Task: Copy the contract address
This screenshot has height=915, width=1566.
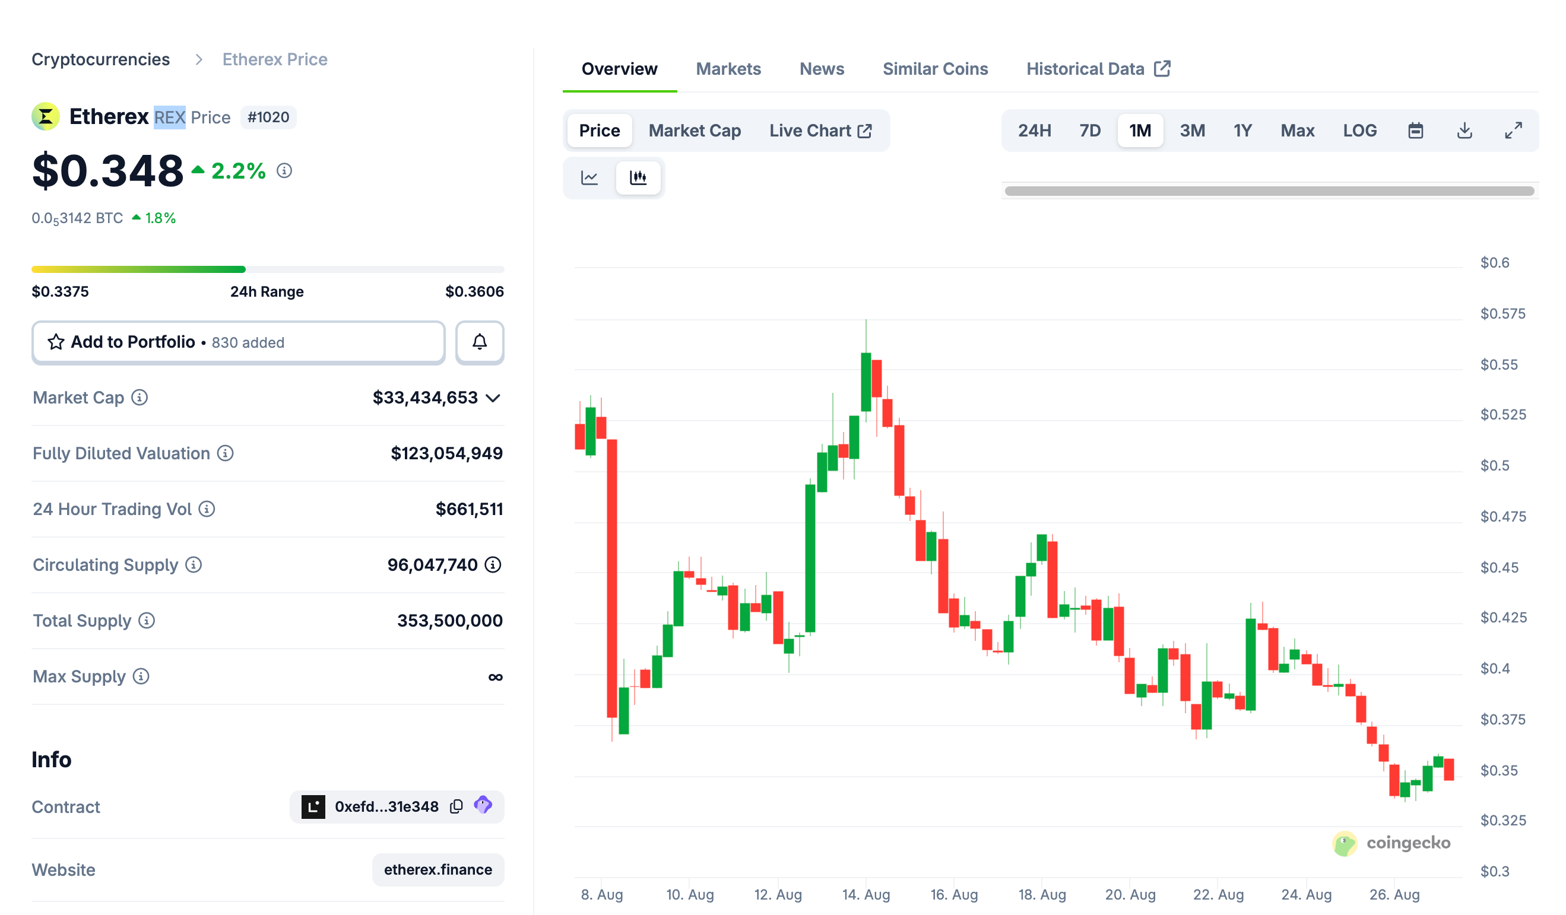Action: [x=456, y=806]
